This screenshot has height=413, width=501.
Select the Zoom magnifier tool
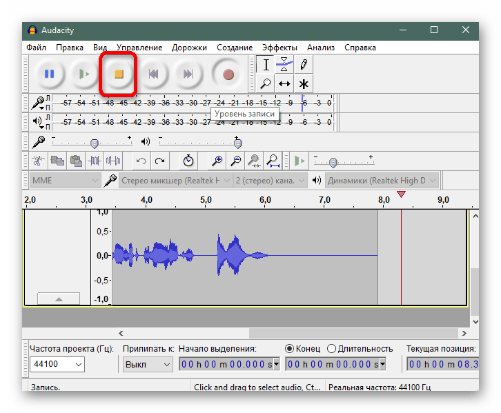[x=266, y=84]
